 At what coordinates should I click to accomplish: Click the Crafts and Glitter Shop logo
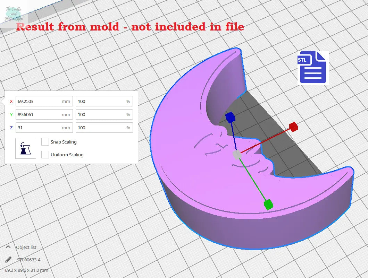pyautogui.click(x=14, y=14)
